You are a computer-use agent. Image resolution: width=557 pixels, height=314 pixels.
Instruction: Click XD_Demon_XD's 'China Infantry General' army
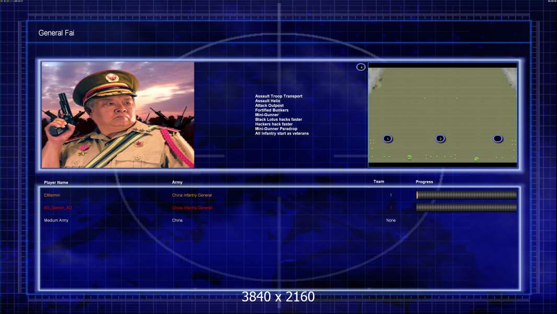192,208
